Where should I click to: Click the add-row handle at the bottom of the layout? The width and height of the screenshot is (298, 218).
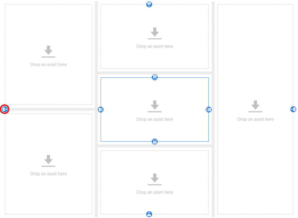pyautogui.click(x=149, y=214)
